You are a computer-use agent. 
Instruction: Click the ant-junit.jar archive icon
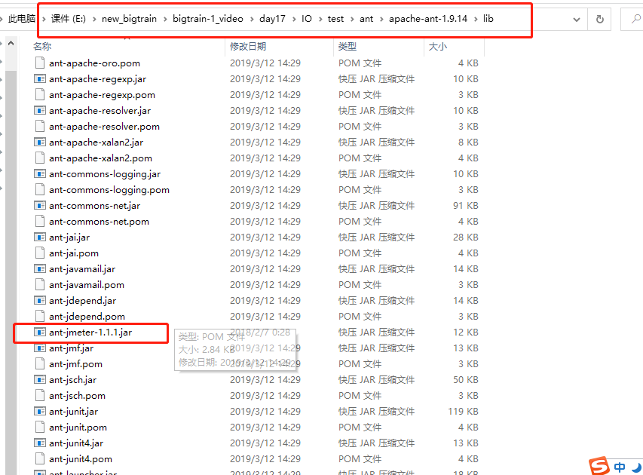pyautogui.click(x=40, y=412)
